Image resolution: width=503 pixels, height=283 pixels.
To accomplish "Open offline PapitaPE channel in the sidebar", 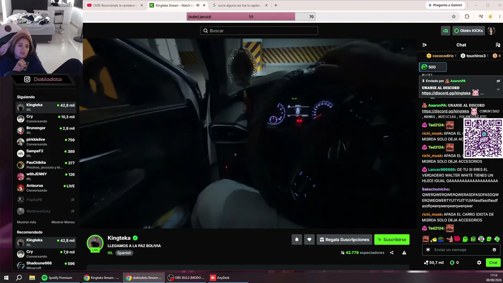I will click(x=46, y=200).
